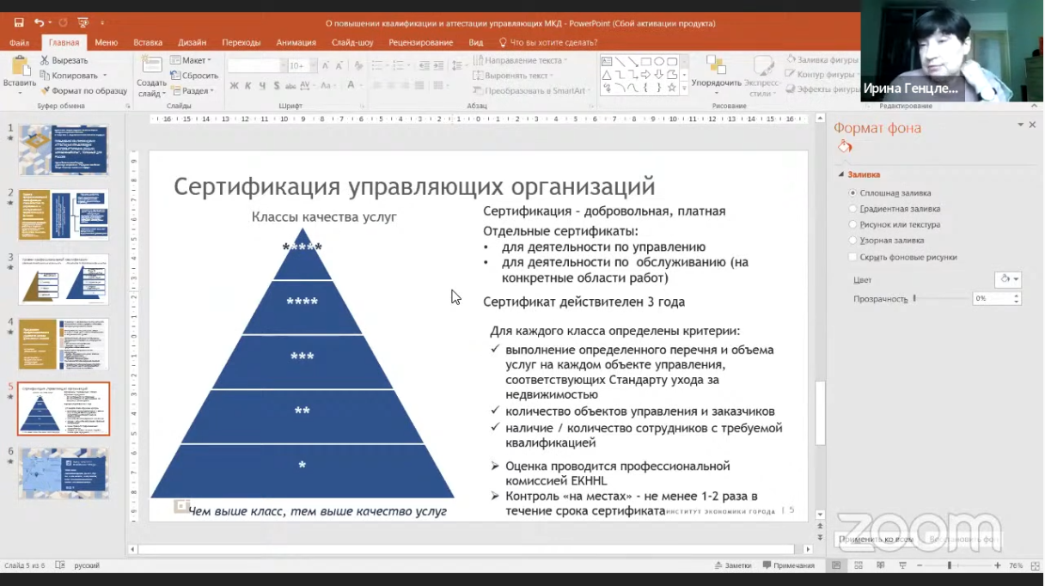The image size is (1045, 586).
Task: Open the Переходы tab
Action: tap(241, 42)
